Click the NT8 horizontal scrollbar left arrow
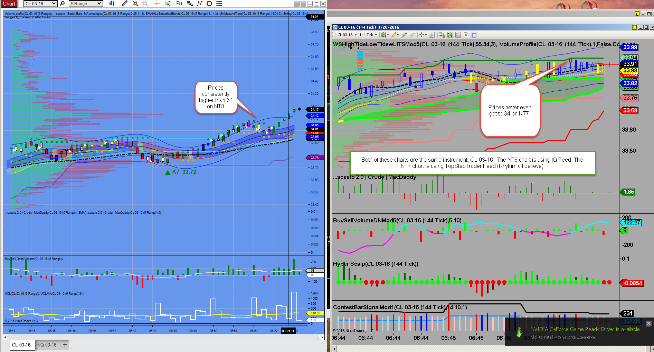Viewport: 654px width, 352px height. [5, 337]
